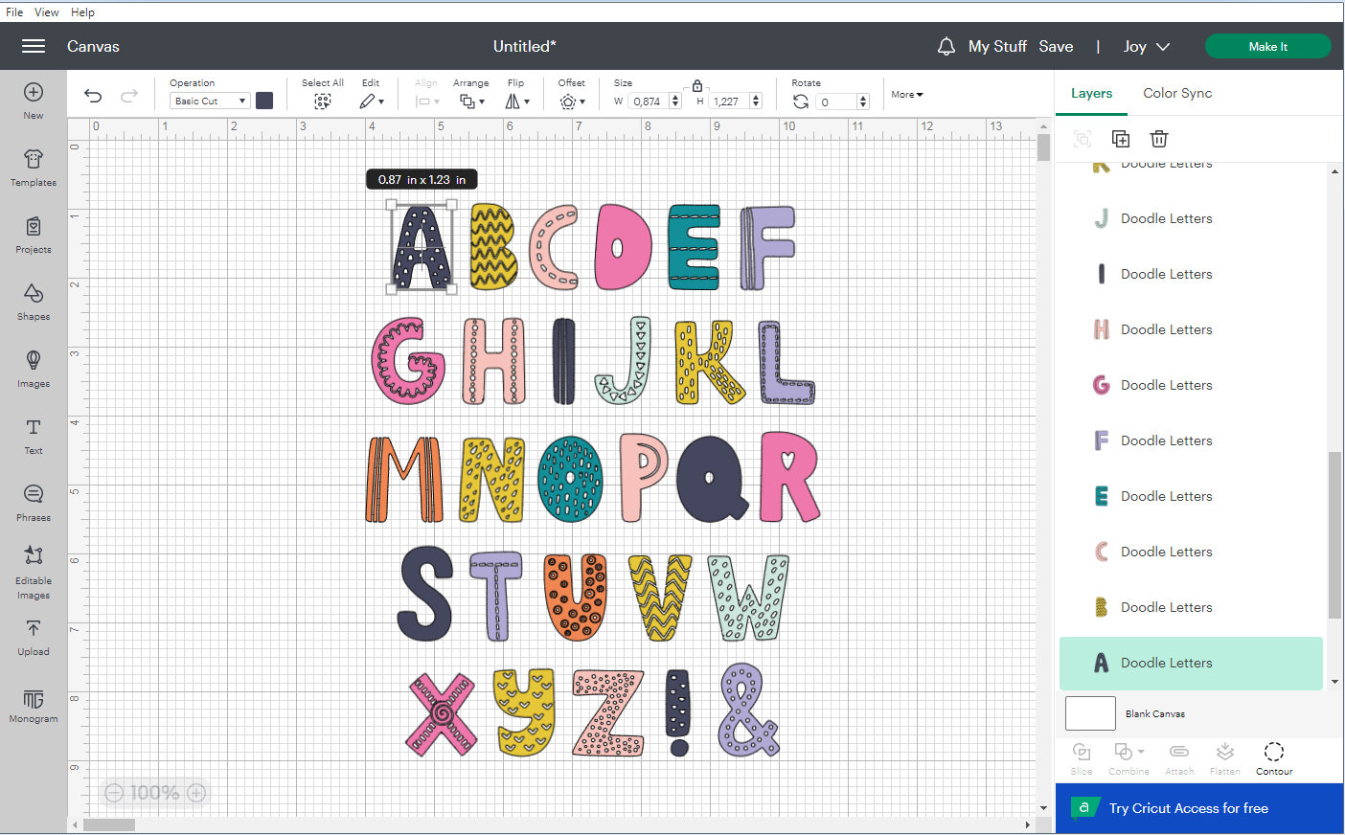Click the Undo arrow

tap(93, 95)
